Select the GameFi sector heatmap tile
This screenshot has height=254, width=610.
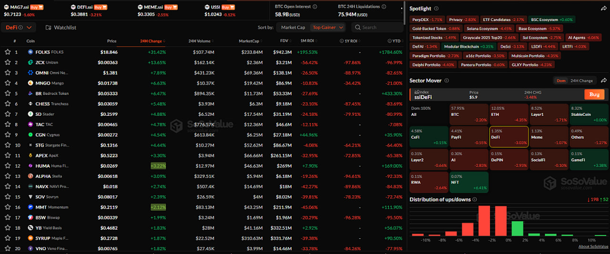(589, 159)
